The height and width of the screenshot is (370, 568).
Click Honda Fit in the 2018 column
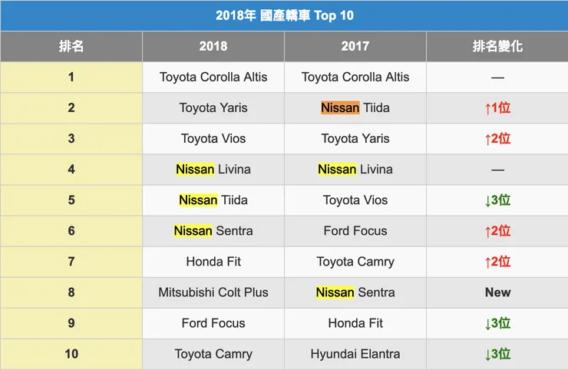coord(213,262)
